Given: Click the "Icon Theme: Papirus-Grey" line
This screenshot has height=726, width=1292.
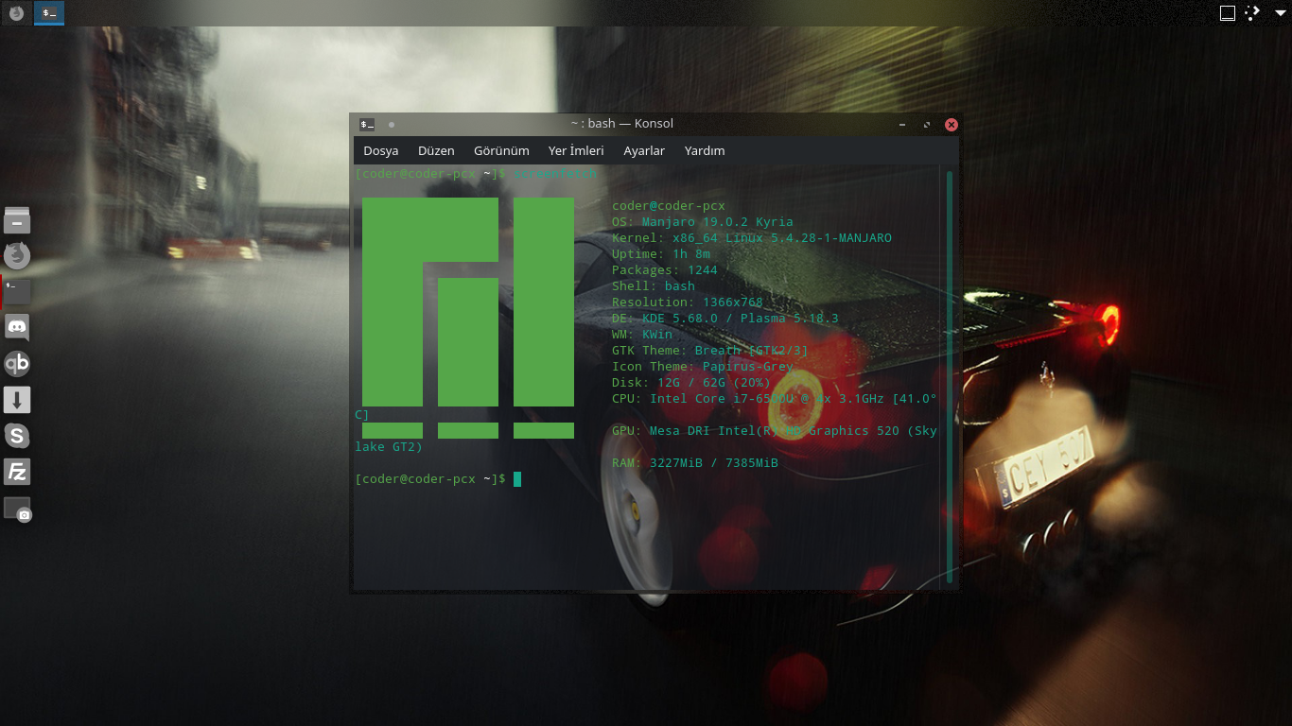Looking at the screenshot, I should tap(703, 367).
